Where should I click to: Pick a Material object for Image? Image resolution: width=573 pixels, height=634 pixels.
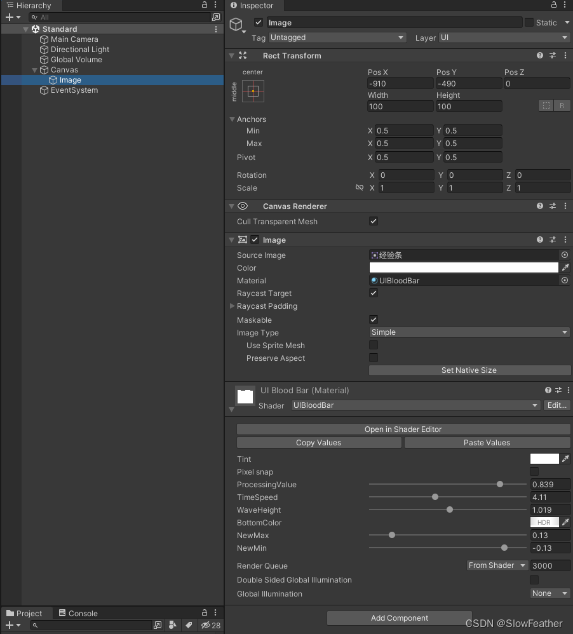pyautogui.click(x=565, y=280)
